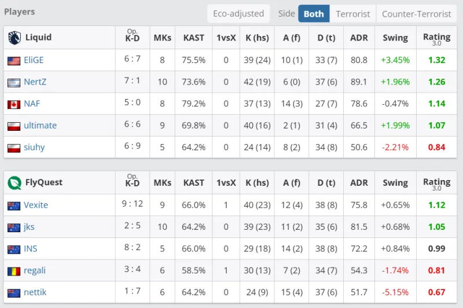Open EliGE's player profile link

coord(34,60)
